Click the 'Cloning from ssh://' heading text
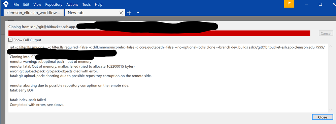The width and height of the screenshot is (336, 124). pyautogui.click(x=42, y=27)
